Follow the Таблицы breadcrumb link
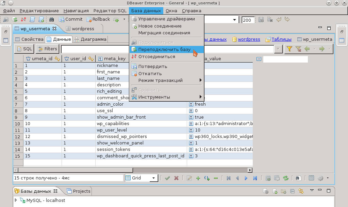 click(281, 39)
